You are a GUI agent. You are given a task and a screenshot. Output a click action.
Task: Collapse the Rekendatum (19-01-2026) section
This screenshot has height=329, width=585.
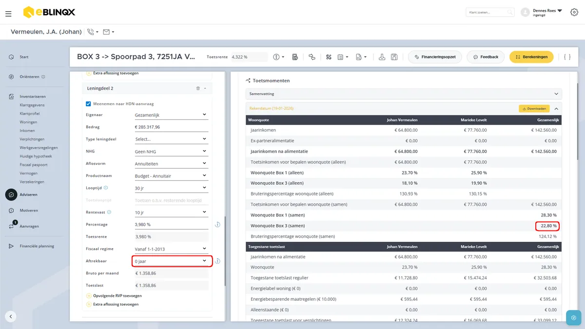pyautogui.click(x=556, y=109)
